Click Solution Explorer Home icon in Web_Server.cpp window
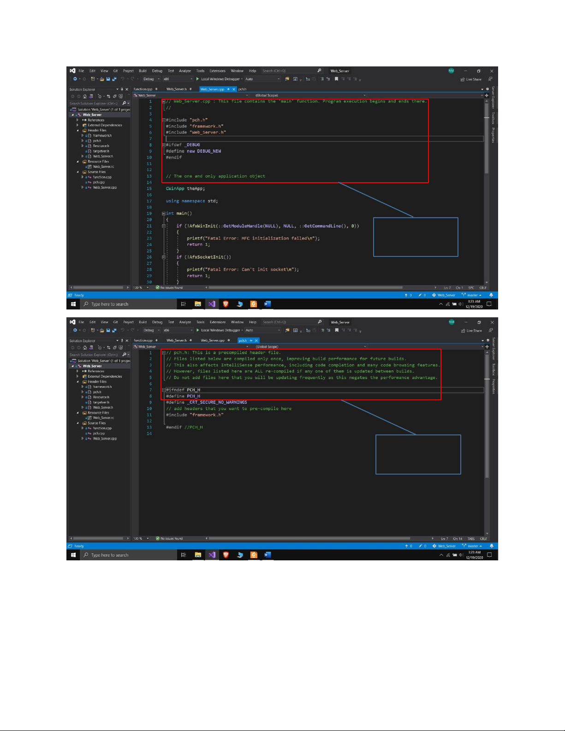Image resolution: width=565 pixels, height=731 pixels. pyautogui.click(x=84, y=96)
